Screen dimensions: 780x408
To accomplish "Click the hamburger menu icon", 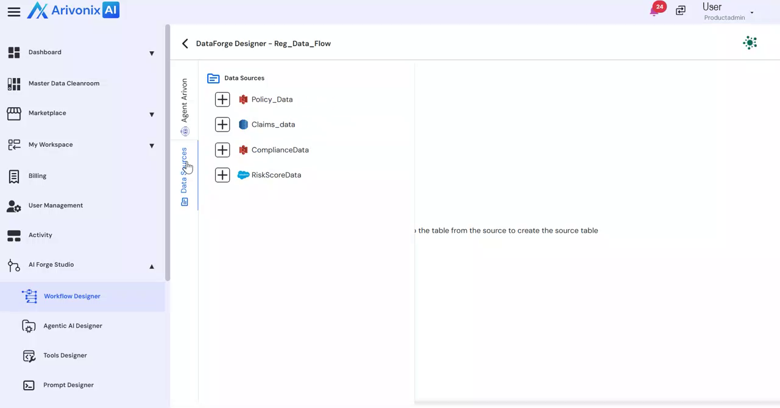I will pyautogui.click(x=13, y=12).
